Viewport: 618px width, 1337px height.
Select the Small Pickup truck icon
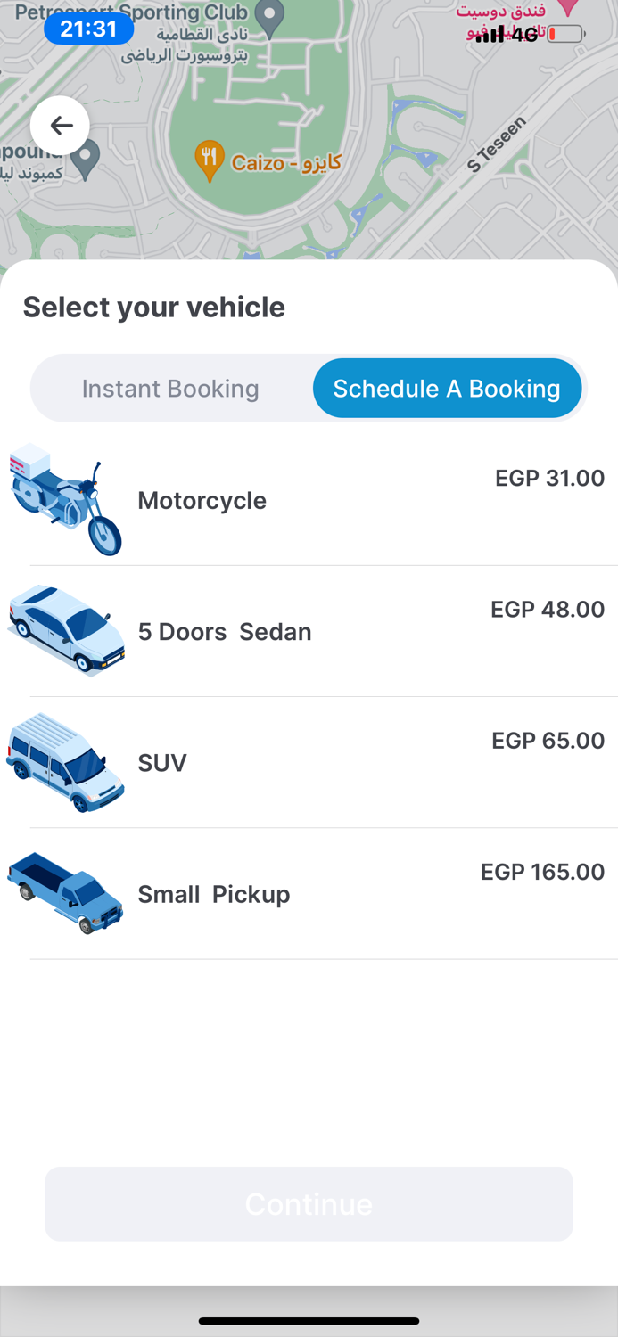click(65, 893)
